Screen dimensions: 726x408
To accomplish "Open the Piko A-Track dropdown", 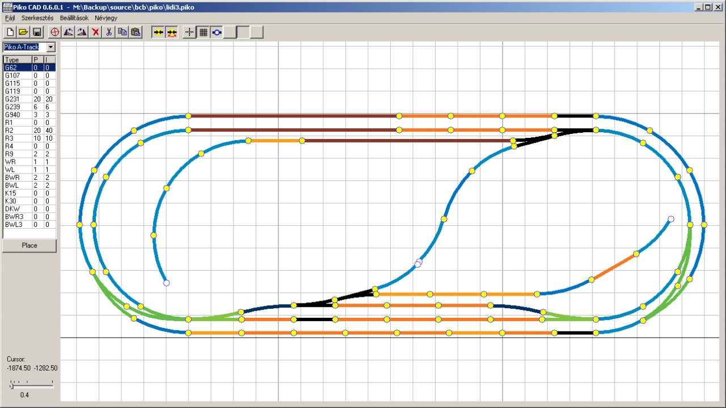I will (51, 47).
